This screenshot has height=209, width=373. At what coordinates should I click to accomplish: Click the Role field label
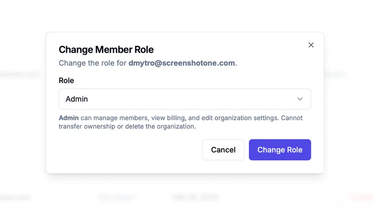click(67, 81)
